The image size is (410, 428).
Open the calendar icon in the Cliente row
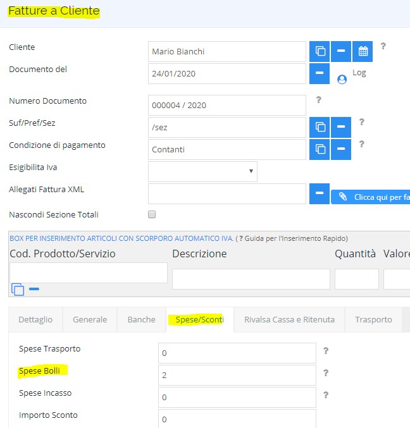(x=363, y=51)
